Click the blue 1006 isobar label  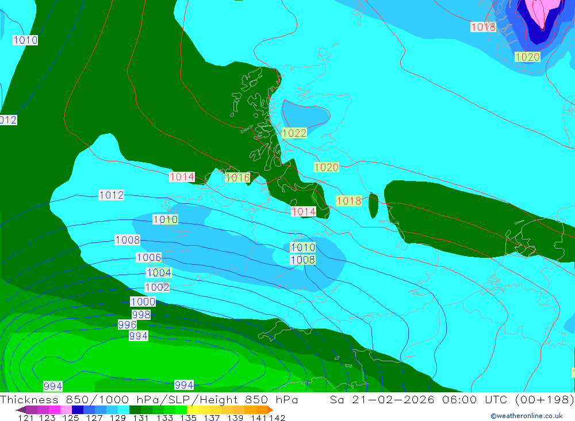(x=149, y=257)
